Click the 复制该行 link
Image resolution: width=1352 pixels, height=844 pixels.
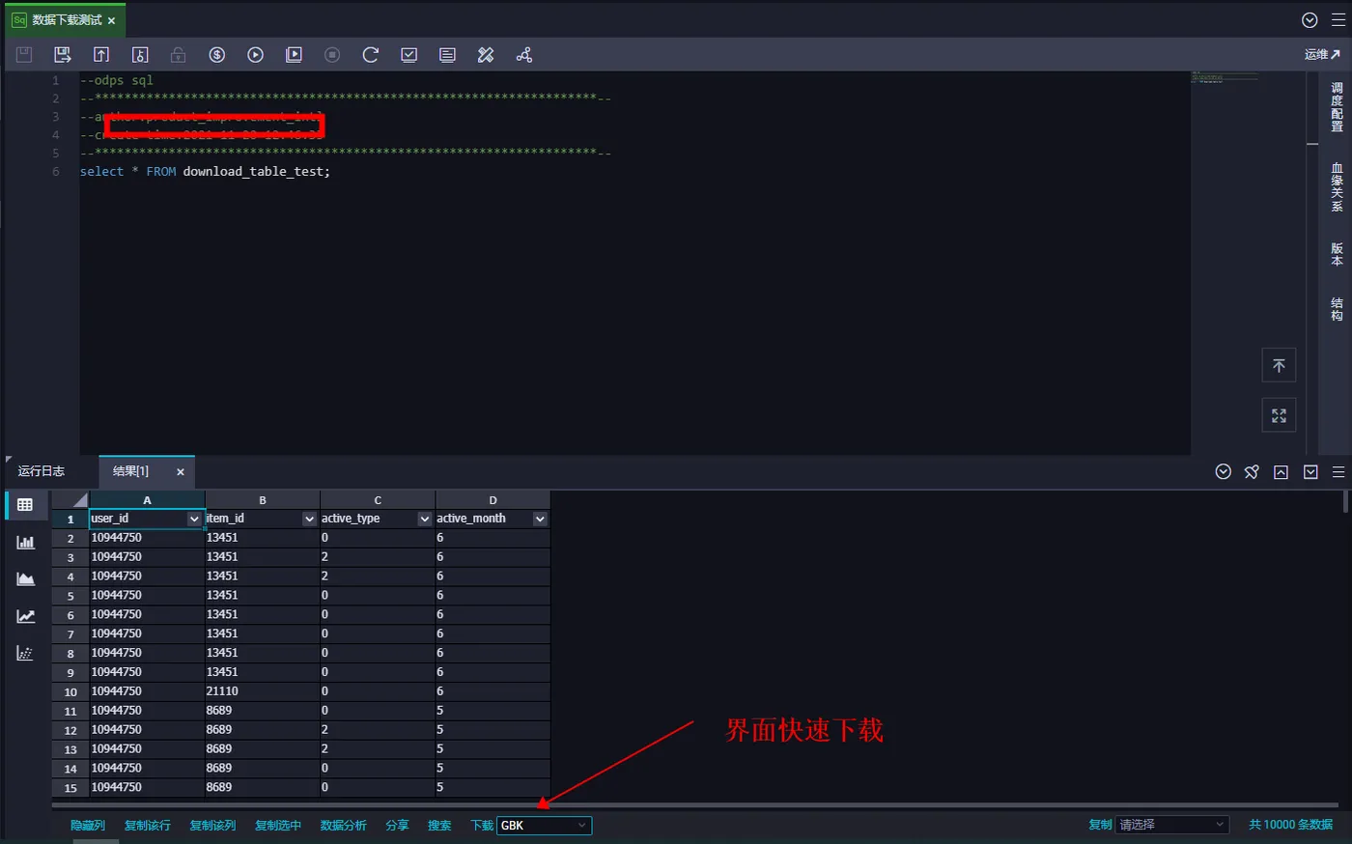point(148,826)
